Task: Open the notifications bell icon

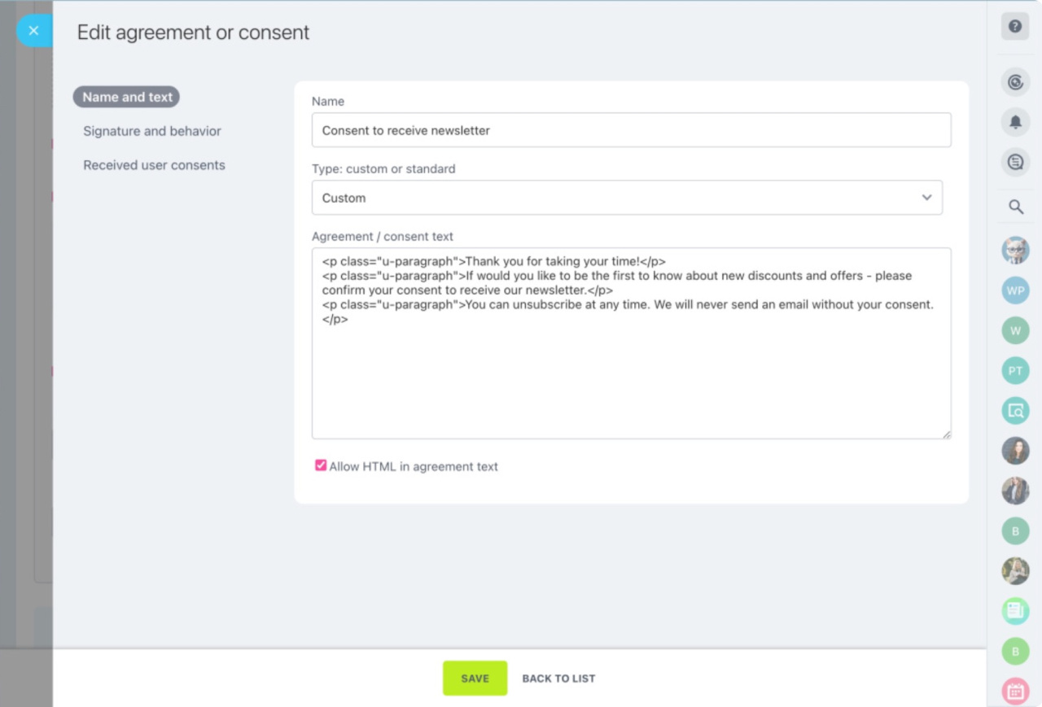Action: click(1015, 122)
